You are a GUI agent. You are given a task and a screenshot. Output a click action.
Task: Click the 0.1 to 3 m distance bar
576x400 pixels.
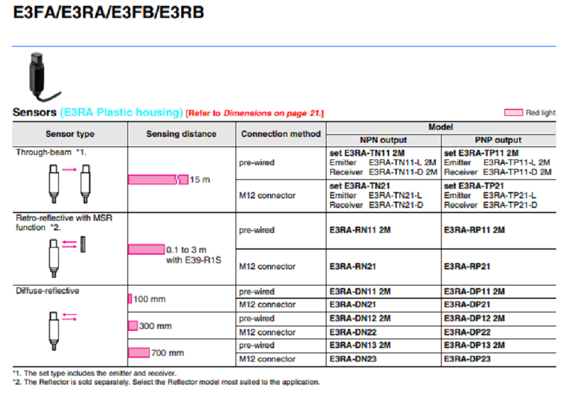(146, 250)
